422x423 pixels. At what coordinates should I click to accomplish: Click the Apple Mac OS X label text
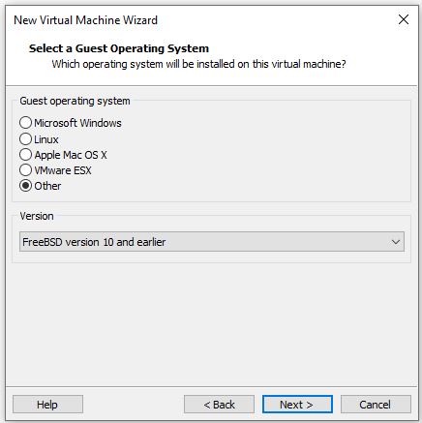pos(71,155)
